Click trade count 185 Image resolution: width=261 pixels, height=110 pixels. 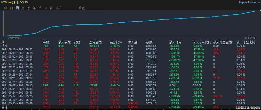[x=76, y=49]
